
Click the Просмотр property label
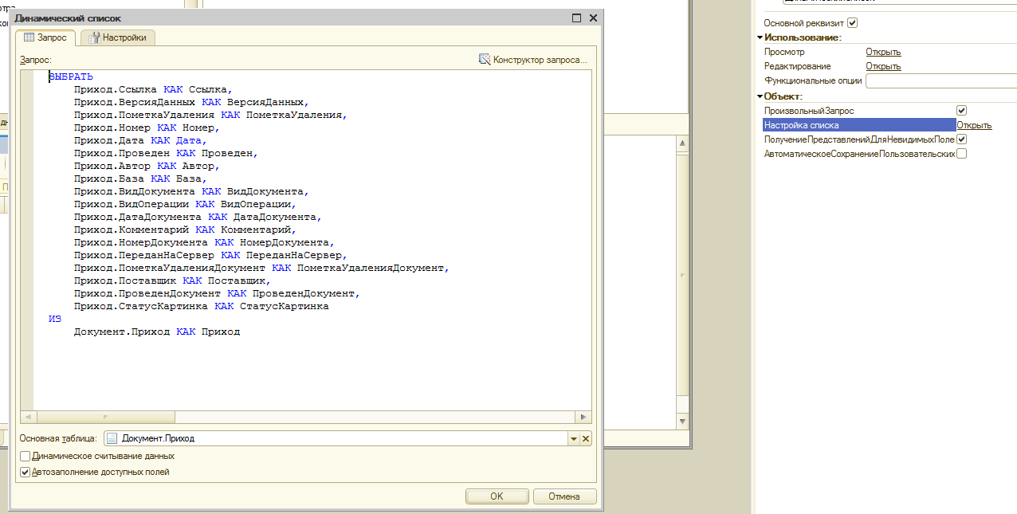[784, 52]
